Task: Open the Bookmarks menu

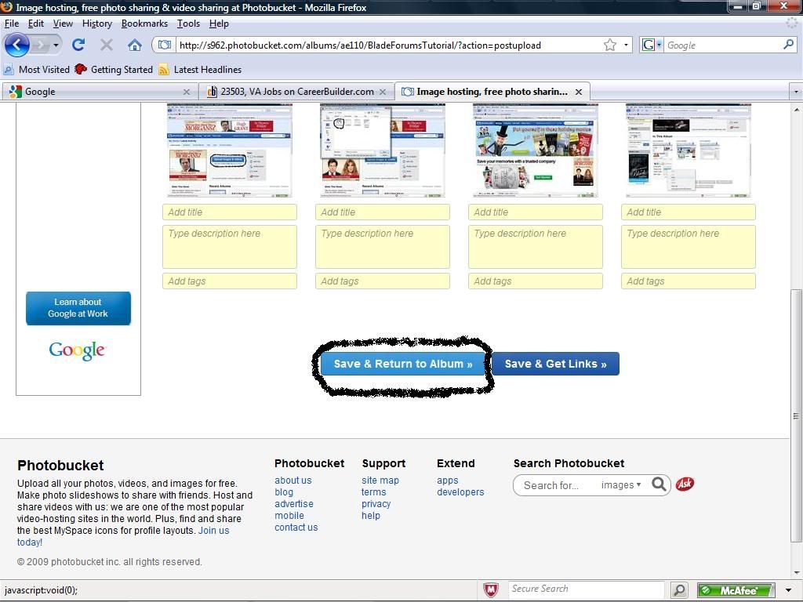Action: tap(144, 24)
